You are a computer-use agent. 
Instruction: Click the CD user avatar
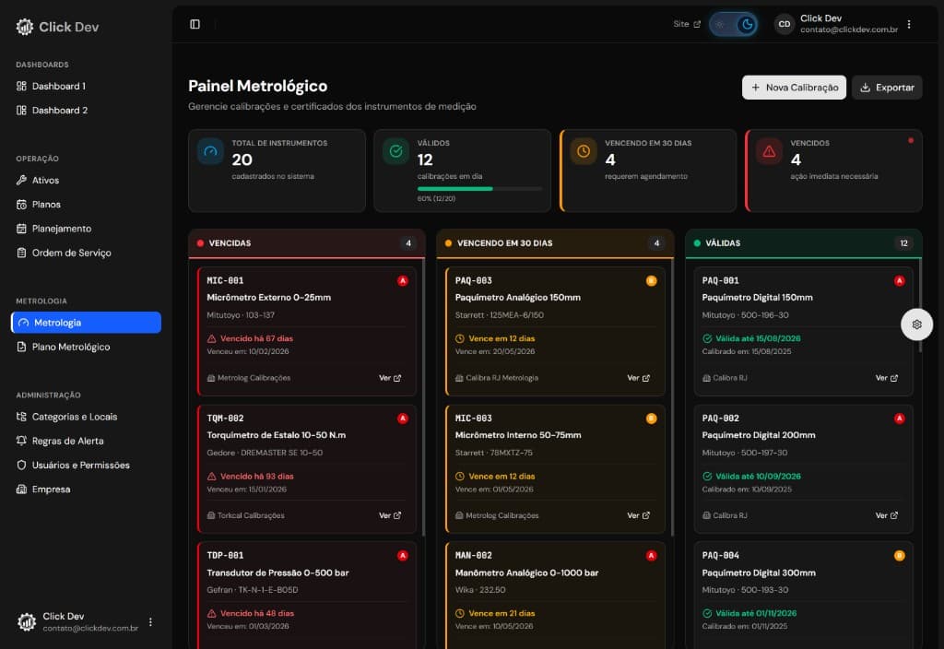click(784, 24)
